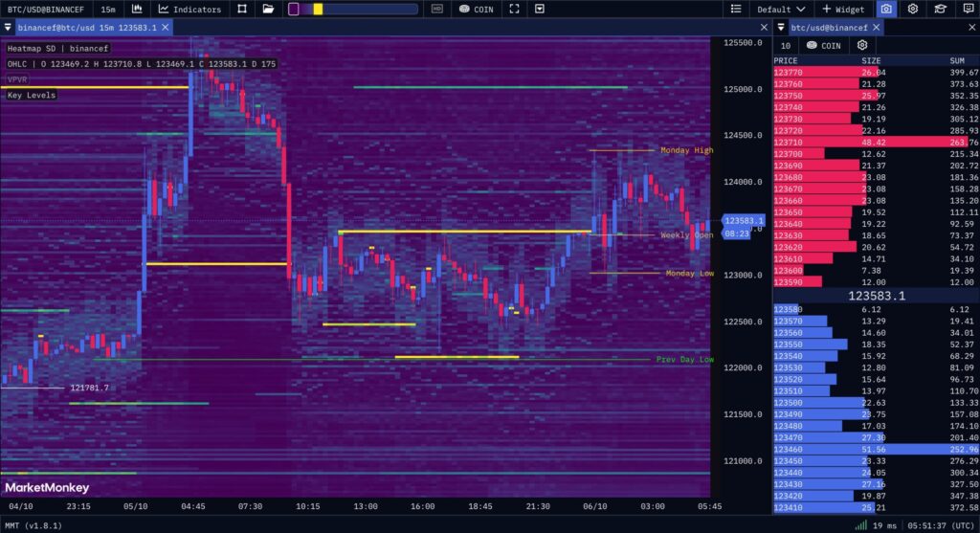Open the feedback chat icon
Image resolution: width=980 pixels, height=533 pixels.
coord(969,9)
